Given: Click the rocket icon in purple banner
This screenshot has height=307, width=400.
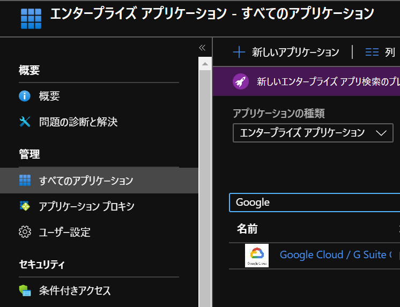Looking at the screenshot, I should coord(241,81).
